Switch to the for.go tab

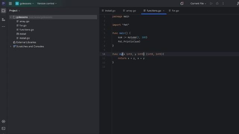coord(174,11)
